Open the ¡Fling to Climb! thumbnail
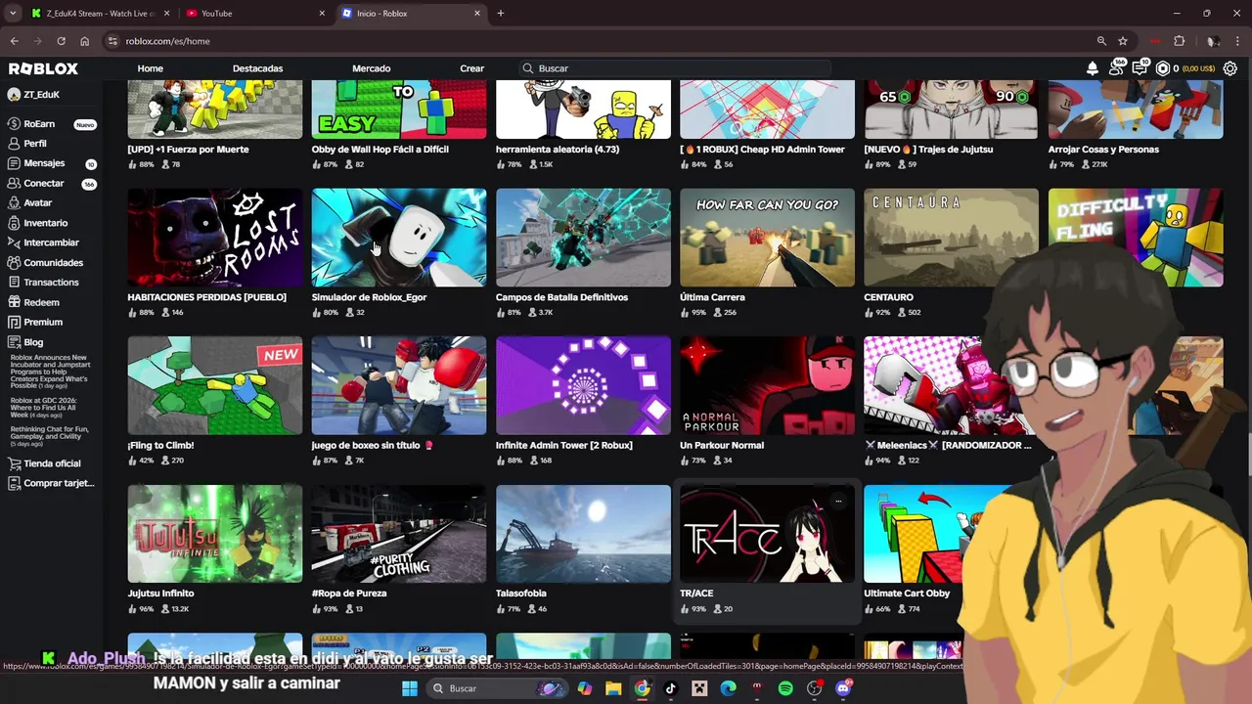This screenshot has width=1252, height=704. (x=215, y=385)
